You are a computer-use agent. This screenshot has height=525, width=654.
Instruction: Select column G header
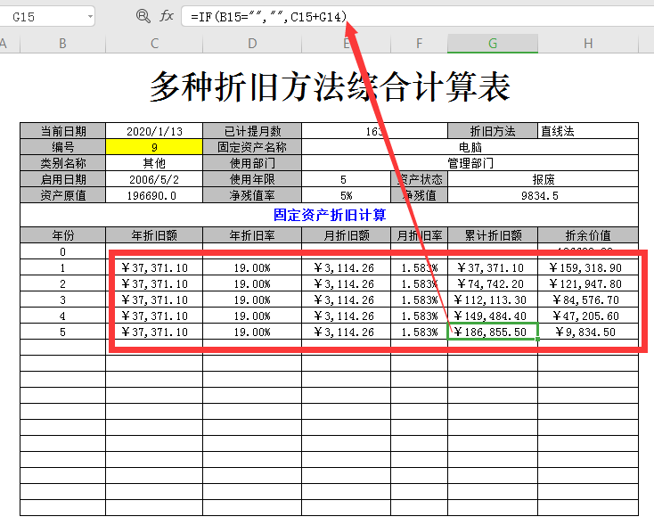[493, 44]
